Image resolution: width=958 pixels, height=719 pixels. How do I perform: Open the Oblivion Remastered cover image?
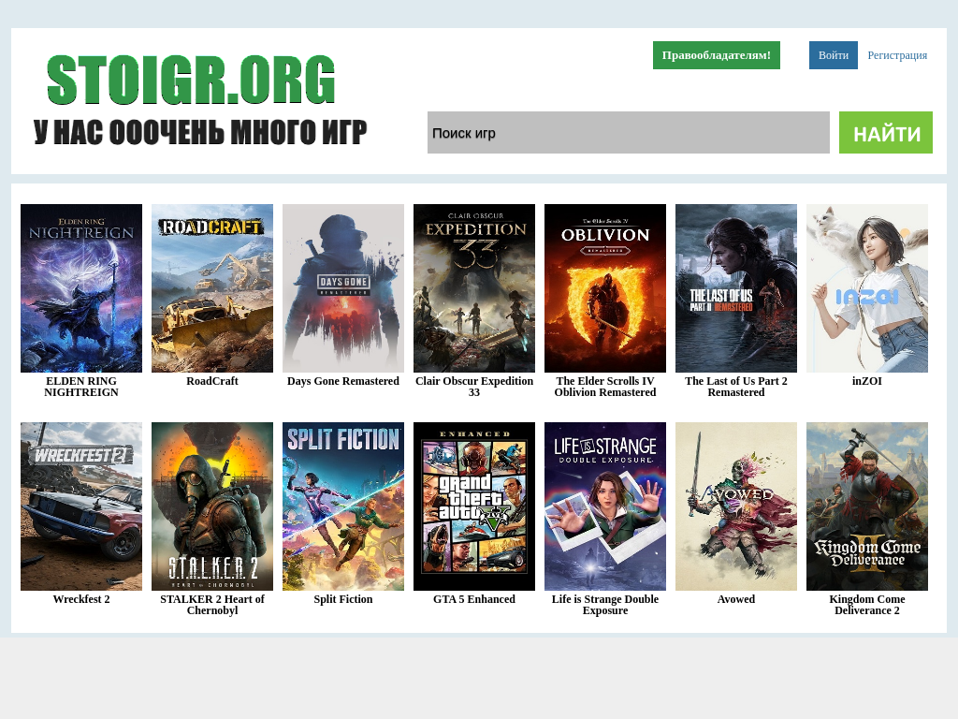point(605,288)
